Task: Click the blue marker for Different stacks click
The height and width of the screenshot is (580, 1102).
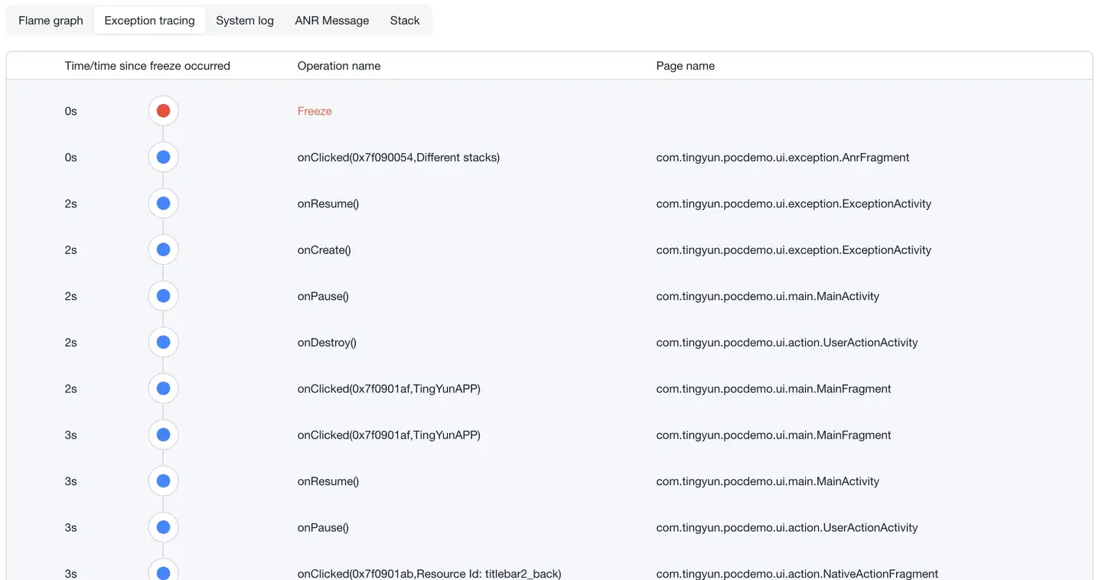Action: coord(163,158)
